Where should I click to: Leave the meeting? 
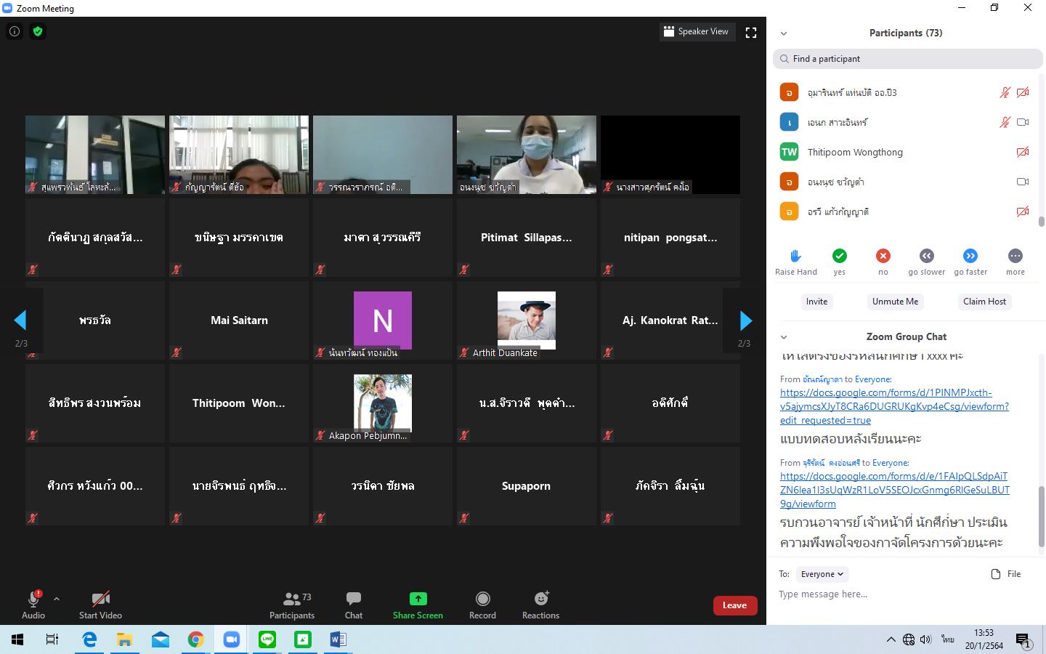734,605
